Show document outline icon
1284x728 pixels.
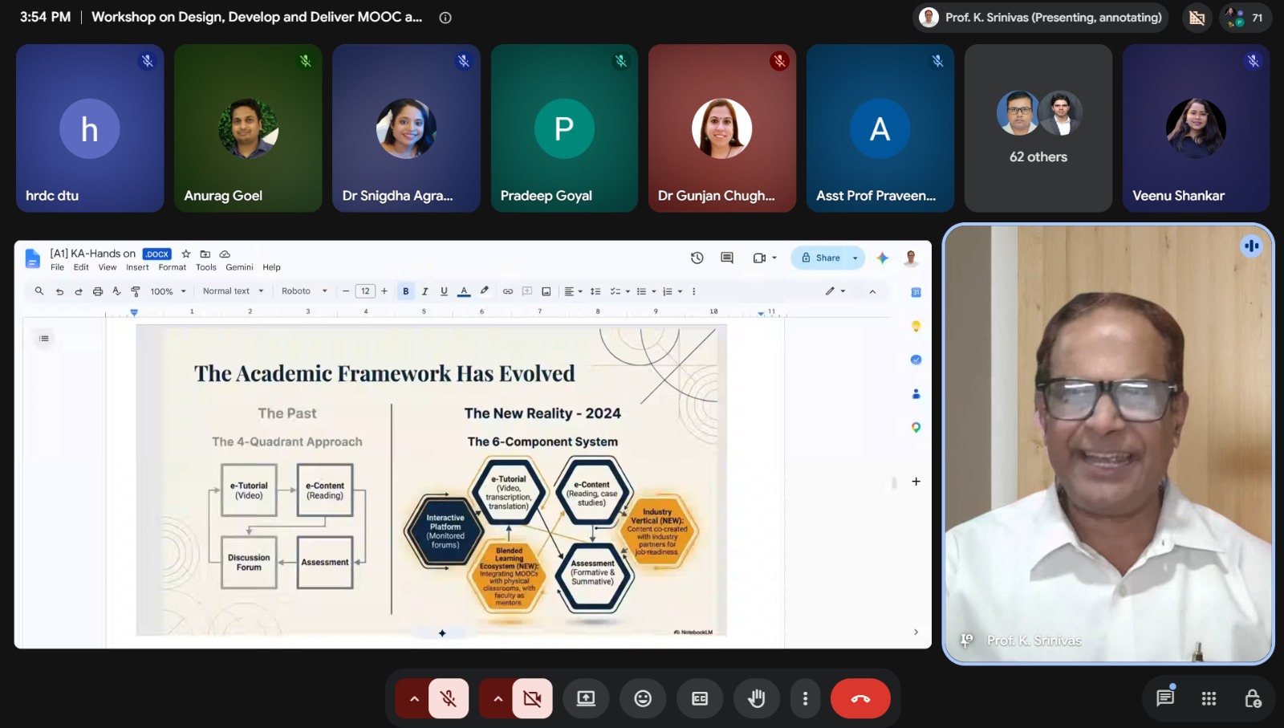pos(44,339)
